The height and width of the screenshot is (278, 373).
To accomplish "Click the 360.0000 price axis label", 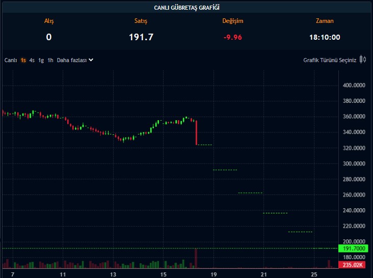I will click(x=354, y=117).
